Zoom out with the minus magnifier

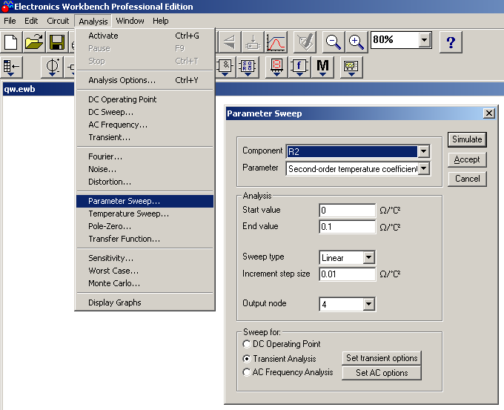pos(334,42)
